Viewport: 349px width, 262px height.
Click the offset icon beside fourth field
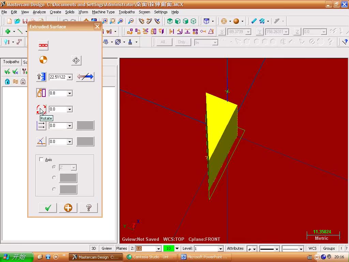(x=41, y=126)
